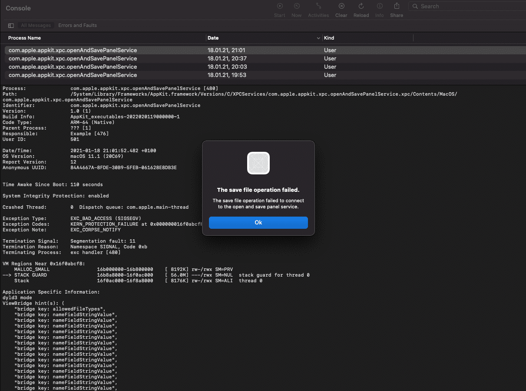Viewport: 526px width, 391px height.
Task: Open the Info toolbar icon
Action: (x=380, y=6)
